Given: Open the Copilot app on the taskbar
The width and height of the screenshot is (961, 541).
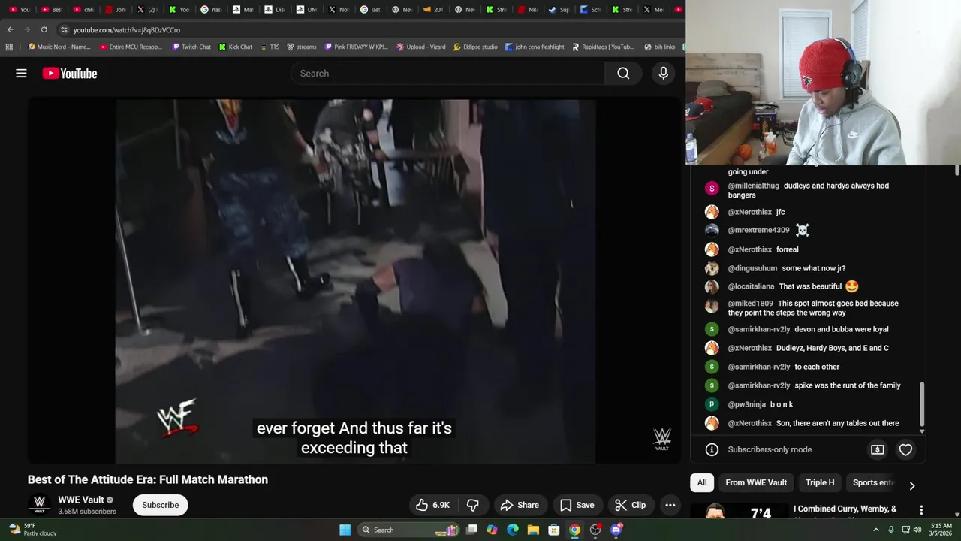Looking at the screenshot, I should pyautogui.click(x=492, y=530).
